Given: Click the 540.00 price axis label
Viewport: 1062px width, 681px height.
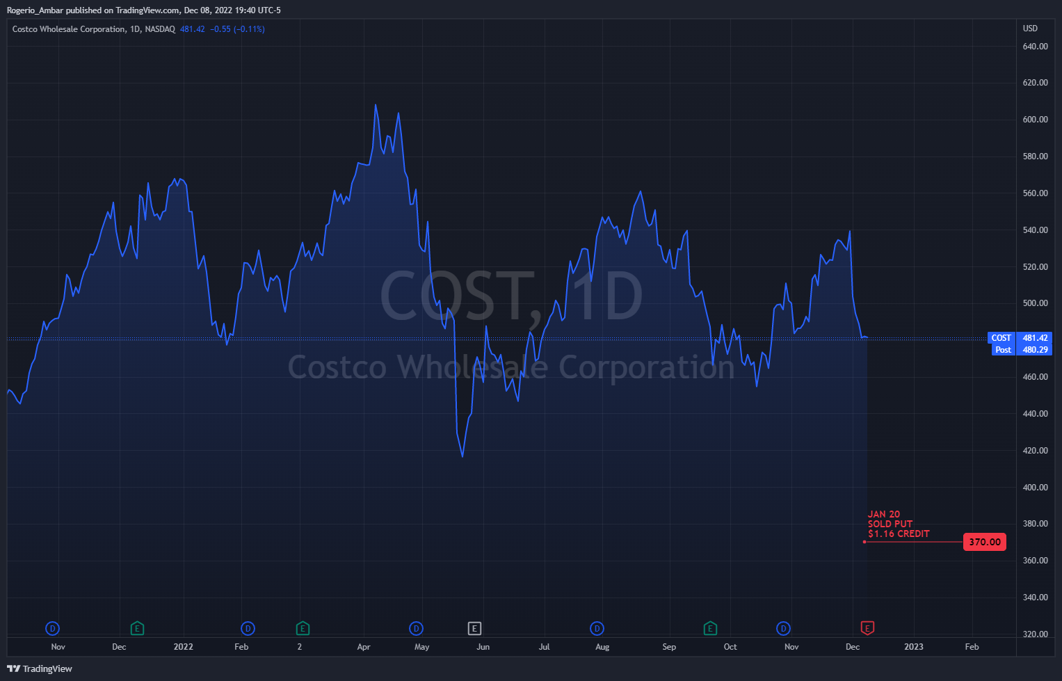Looking at the screenshot, I should click(1036, 230).
